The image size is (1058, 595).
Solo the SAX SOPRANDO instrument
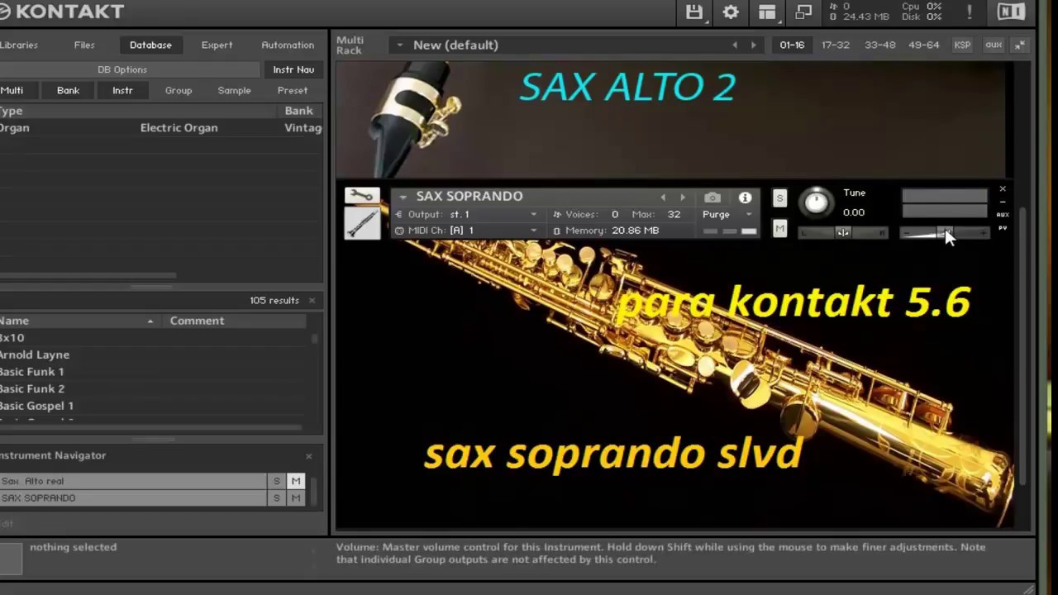point(779,198)
